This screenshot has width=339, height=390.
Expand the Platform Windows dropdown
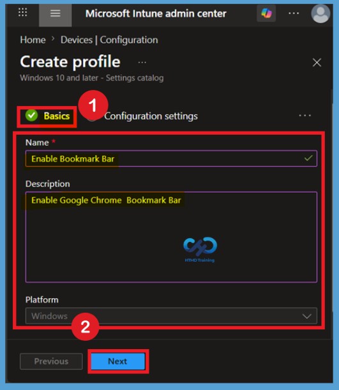(x=171, y=315)
